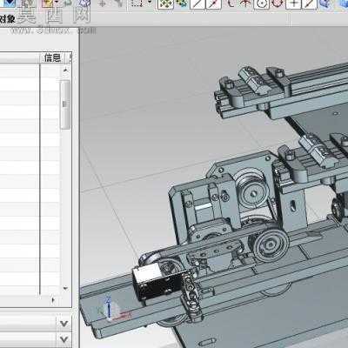Image resolution: width=348 pixels, height=348 pixels.
Task: Toggle the arc center circle-dot snap icon
Action: pyautogui.click(x=262, y=3)
